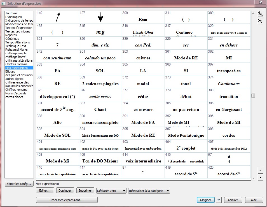Click the small down arrow button beside list

[x=260, y=177]
